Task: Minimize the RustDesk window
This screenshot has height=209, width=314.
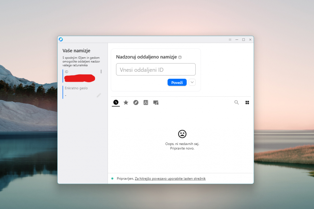Action: [237, 40]
